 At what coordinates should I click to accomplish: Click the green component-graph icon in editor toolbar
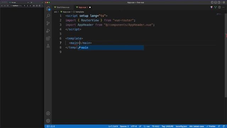216,7
